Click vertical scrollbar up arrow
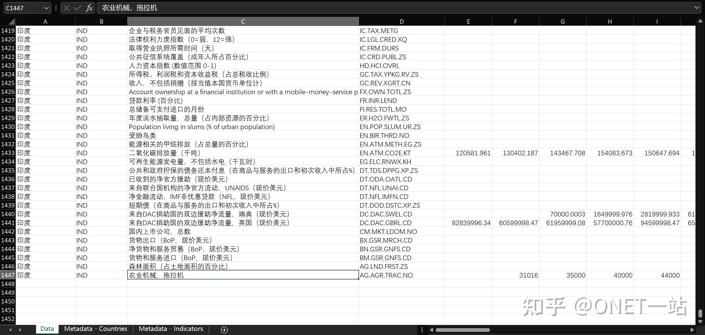This screenshot has height=335, width=705. [x=700, y=21]
